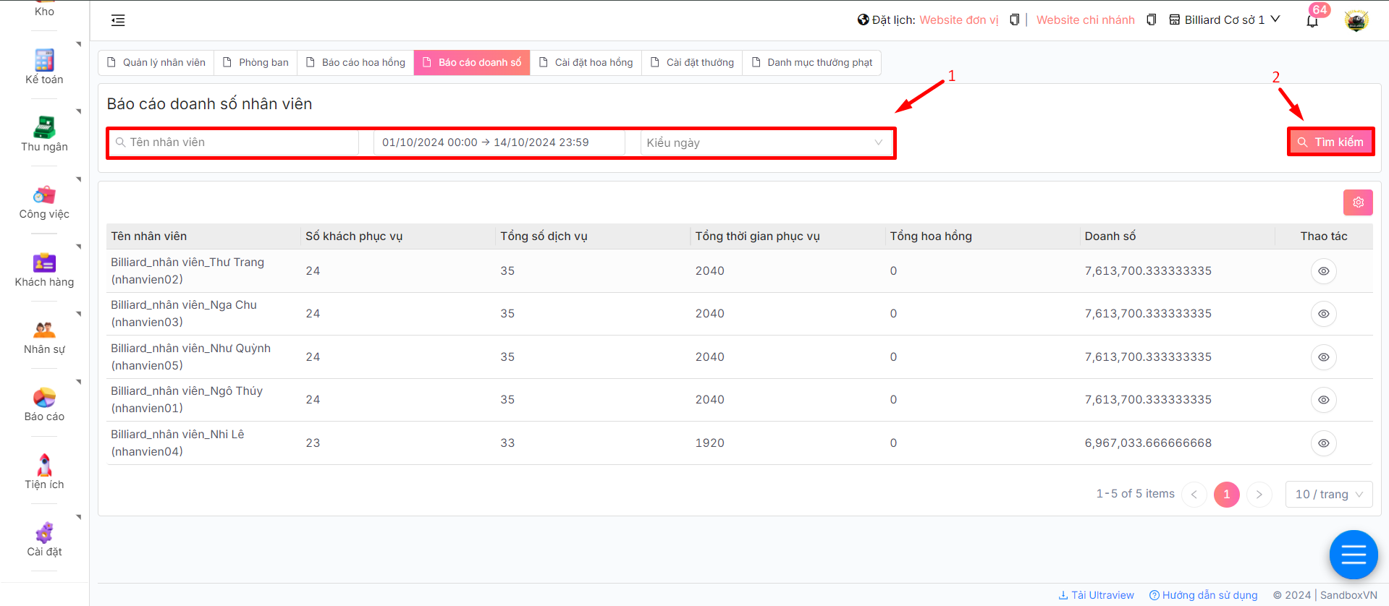Viewport: 1389px width, 606px height.
Task: Click the Tên nhân viên search field
Action: click(239, 142)
